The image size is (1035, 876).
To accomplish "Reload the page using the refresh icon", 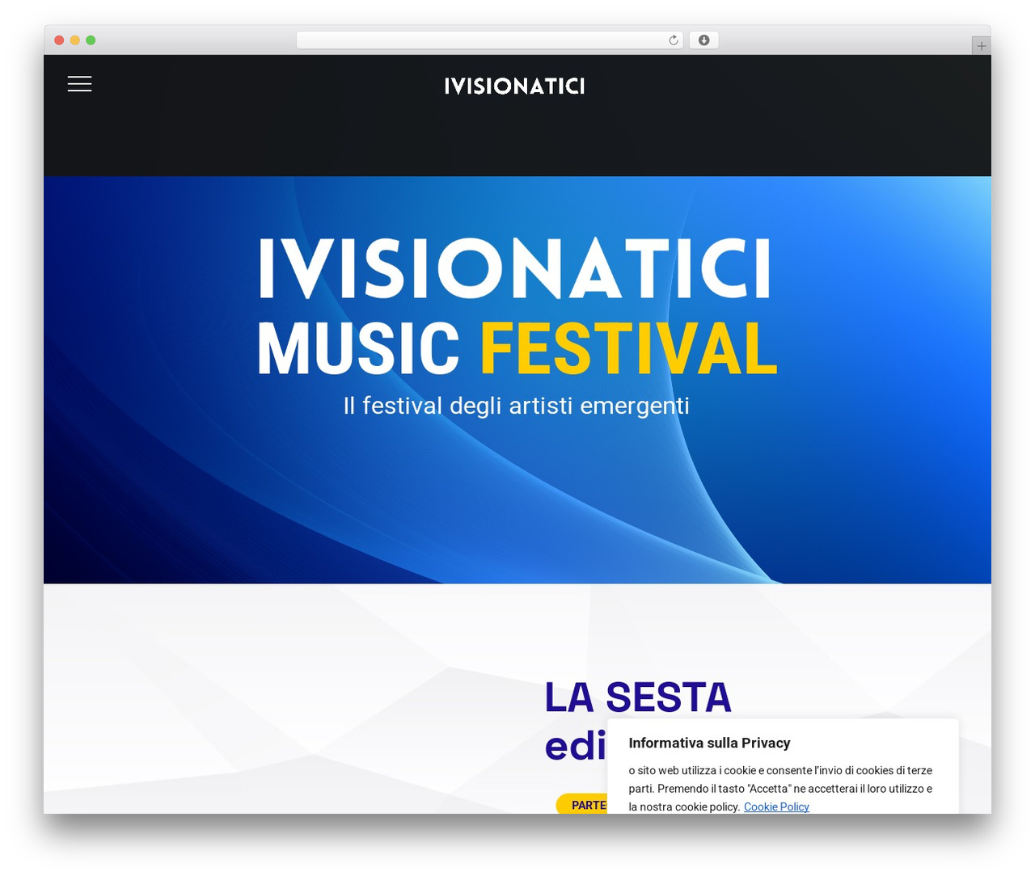I will point(674,40).
